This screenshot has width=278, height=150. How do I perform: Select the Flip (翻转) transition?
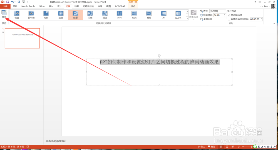coord(149,15)
